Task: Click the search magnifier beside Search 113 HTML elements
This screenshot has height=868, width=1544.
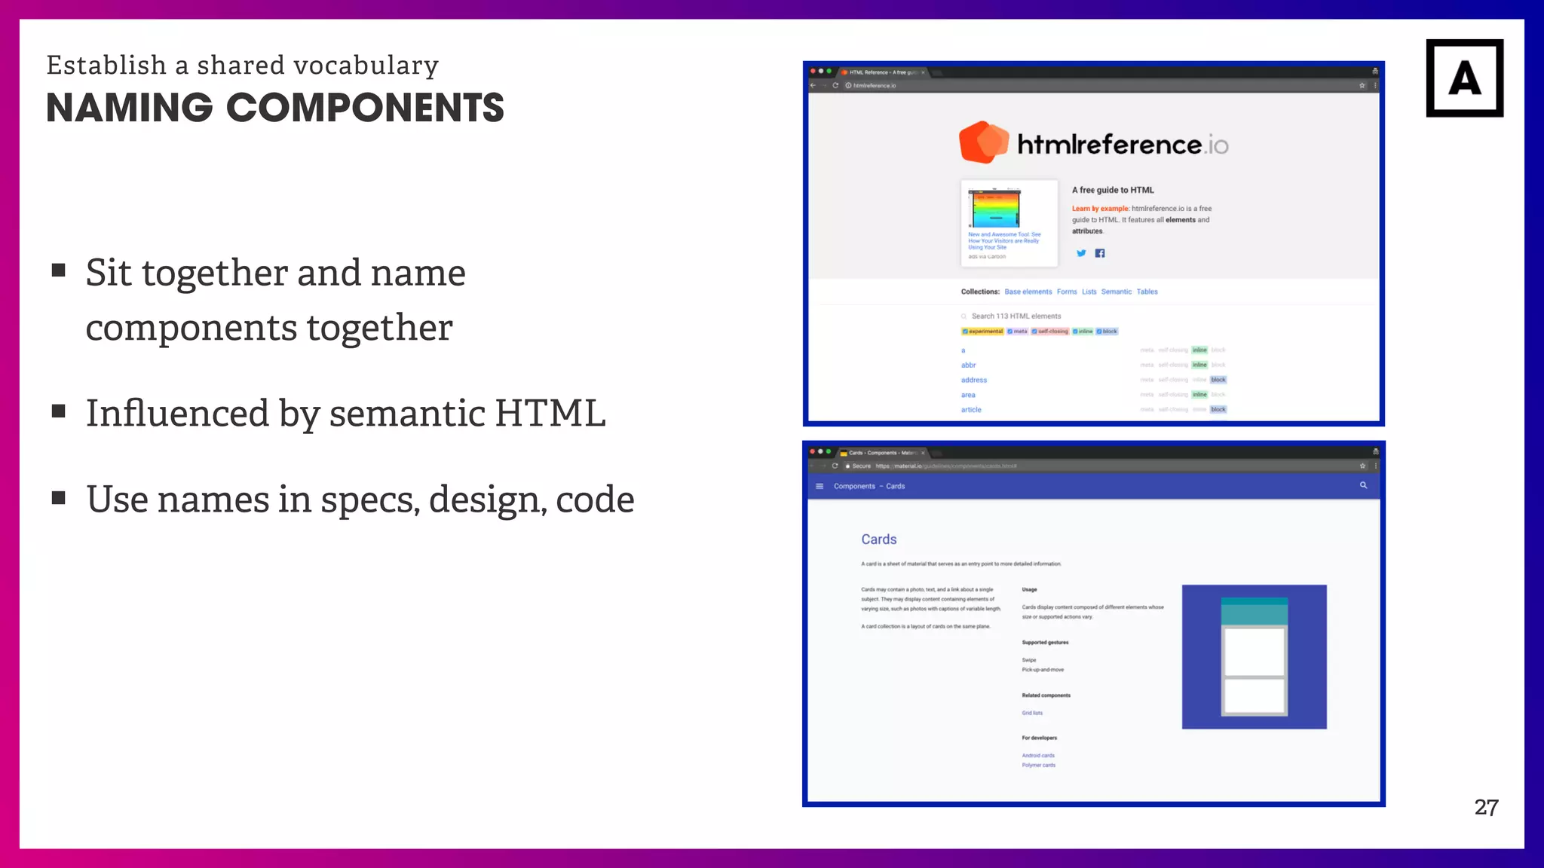Action: point(963,316)
